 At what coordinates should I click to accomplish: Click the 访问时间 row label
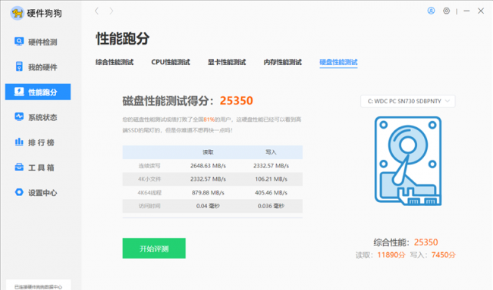point(149,206)
